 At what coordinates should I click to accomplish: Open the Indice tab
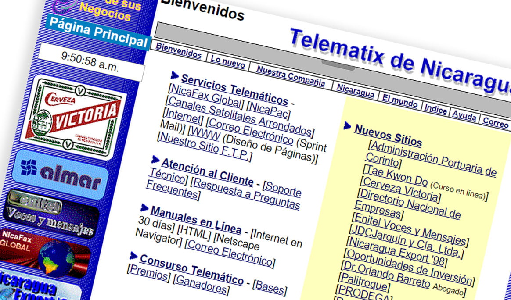click(x=435, y=109)
